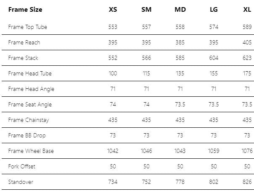Click the Frame Reach row label
Viewport: 254px width, 191px height.
(24, 43)
